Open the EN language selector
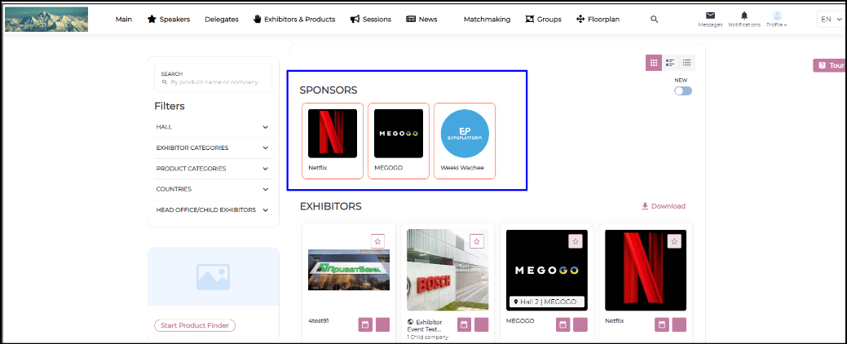 pos(830,20)
